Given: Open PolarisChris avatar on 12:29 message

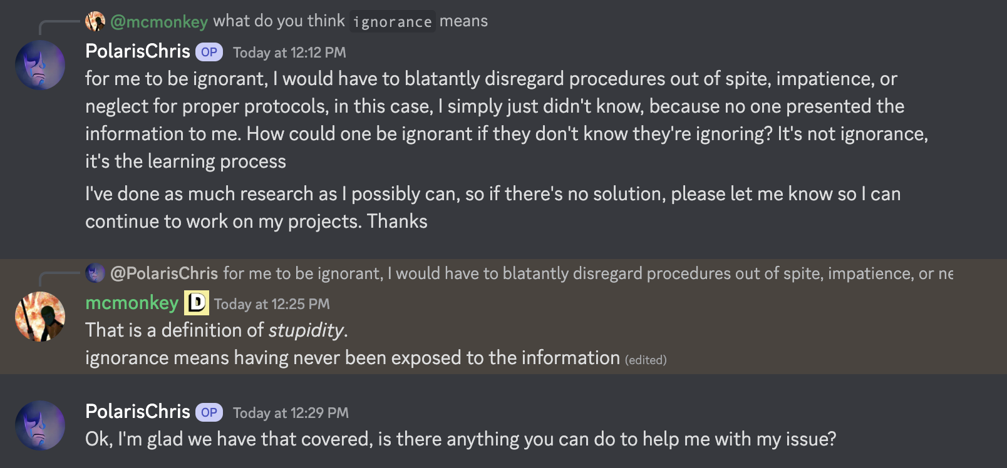Looking at the screenshot, I should click(40, 425).
